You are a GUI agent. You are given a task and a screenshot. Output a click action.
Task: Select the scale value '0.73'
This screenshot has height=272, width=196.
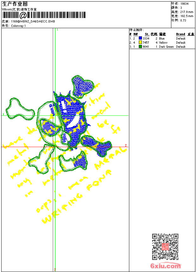click(183, 20)
